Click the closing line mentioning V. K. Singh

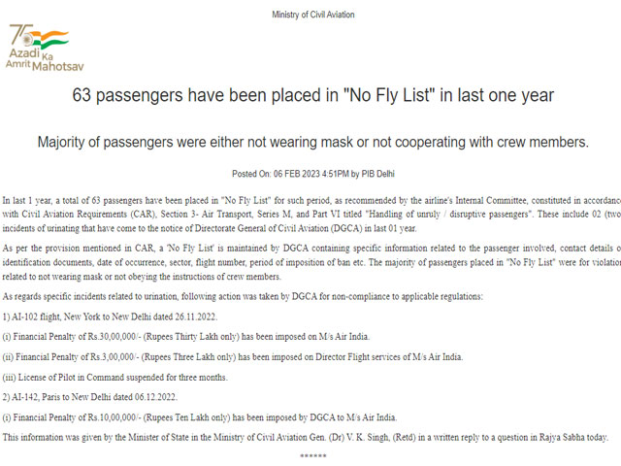click(x=305, y=438)
